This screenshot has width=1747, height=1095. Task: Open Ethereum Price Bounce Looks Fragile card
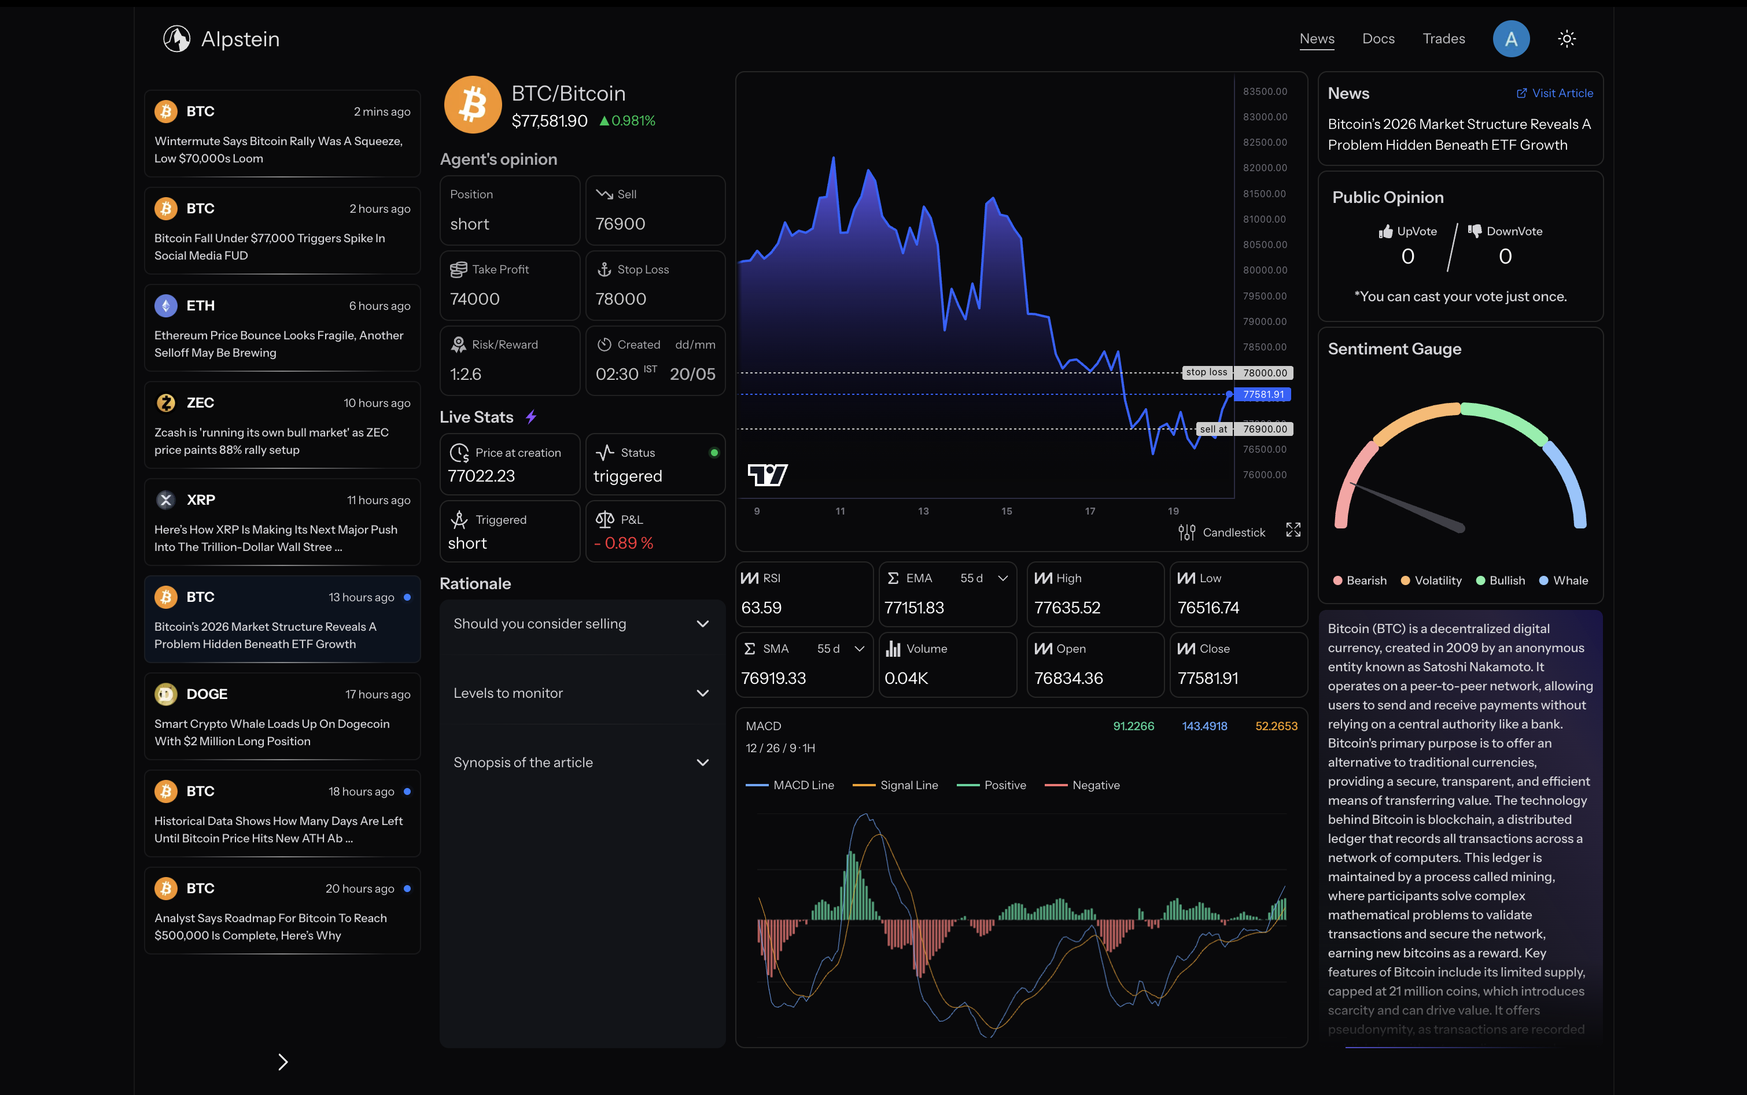282,328
